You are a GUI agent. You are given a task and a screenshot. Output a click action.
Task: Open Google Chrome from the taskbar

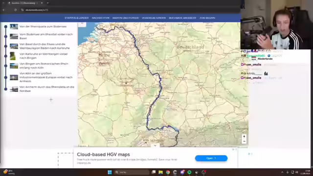[168, 172]
